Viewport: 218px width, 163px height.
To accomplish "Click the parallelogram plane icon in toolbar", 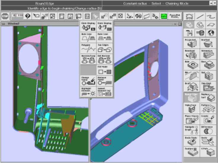I will point(147,16).
